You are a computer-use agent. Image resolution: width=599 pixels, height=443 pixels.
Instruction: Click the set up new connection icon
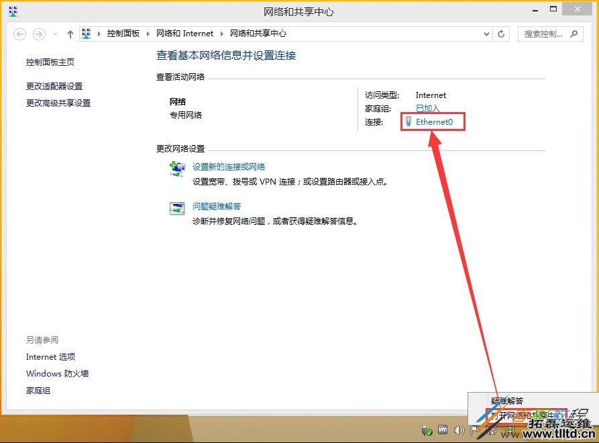coord(177,170)
